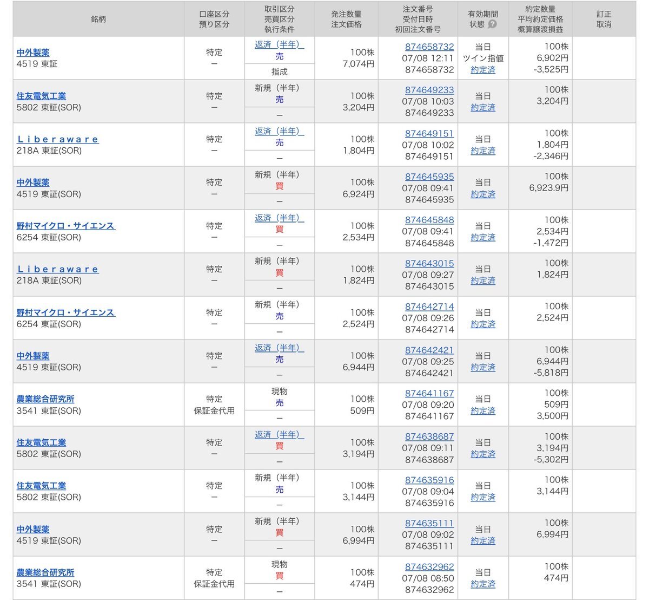Open order number 874643015 link
The width and height of the screenshot is (649, 600).
click(x=429, y=264)
